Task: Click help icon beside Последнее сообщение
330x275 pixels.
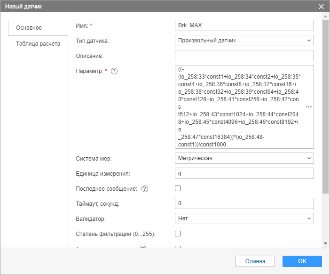Action: coord(145,189)
